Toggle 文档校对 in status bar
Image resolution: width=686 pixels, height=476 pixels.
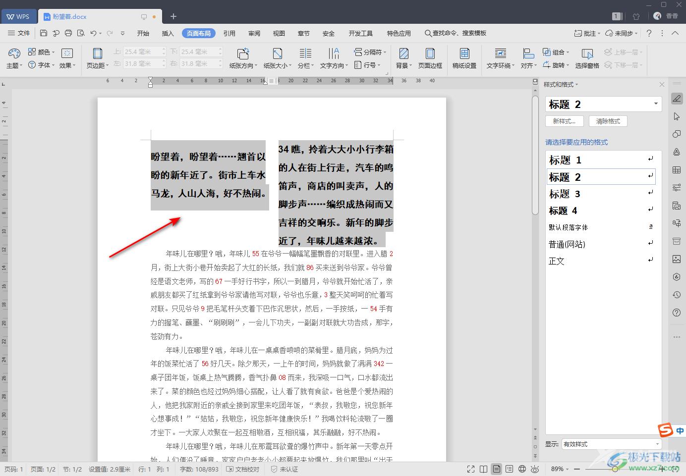point(243,469)
